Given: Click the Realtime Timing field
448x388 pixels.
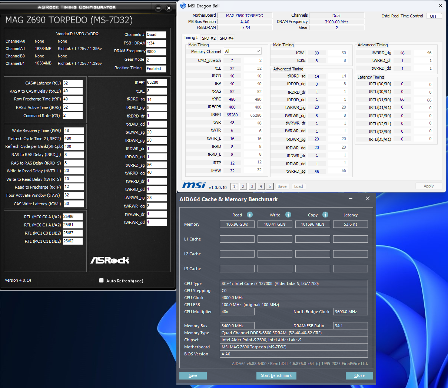Looking at the screenshot, I should tap(156, 69).
